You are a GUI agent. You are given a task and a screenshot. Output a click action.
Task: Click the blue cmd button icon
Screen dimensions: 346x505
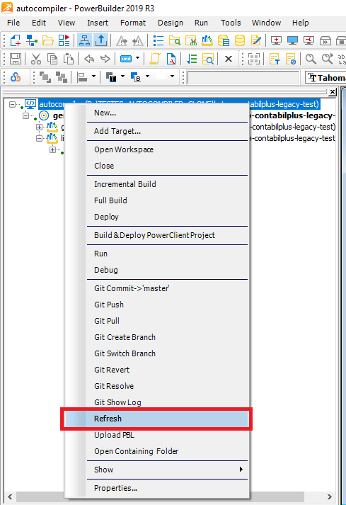pos(126,59)
